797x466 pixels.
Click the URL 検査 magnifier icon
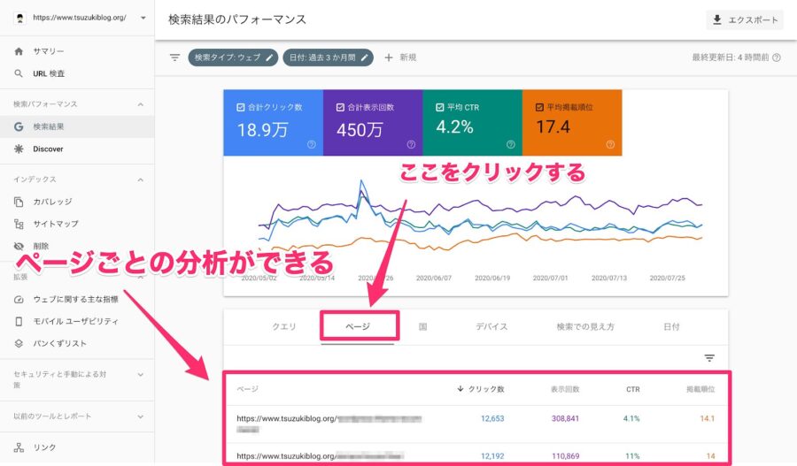click(x=19, y=73)
